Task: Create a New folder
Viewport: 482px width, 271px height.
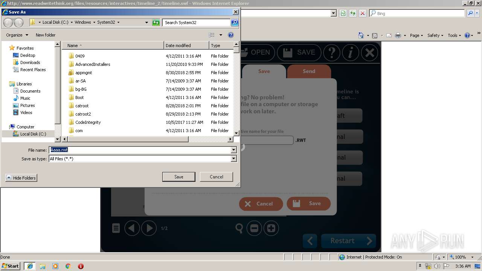Action: click(46, 35)
